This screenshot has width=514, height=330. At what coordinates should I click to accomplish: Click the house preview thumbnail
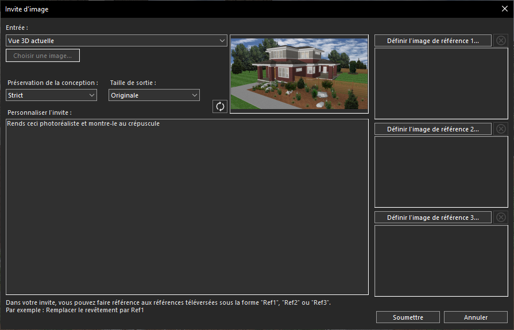(x=299, y=74)
